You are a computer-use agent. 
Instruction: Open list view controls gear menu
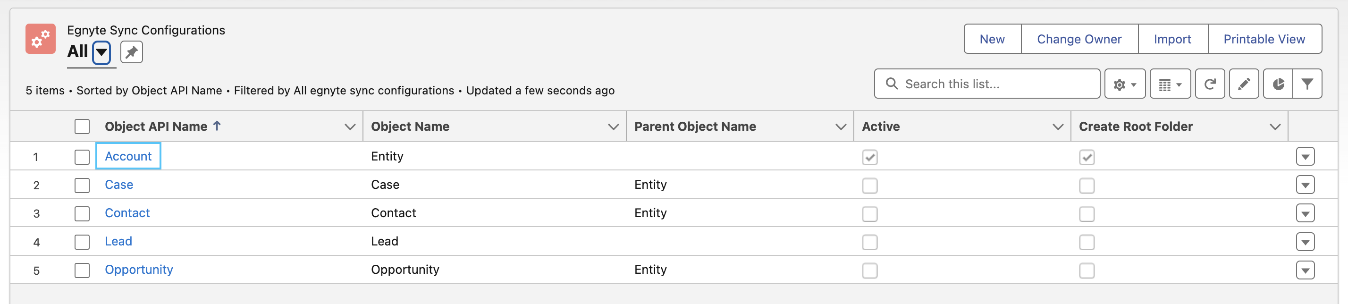1125,84
